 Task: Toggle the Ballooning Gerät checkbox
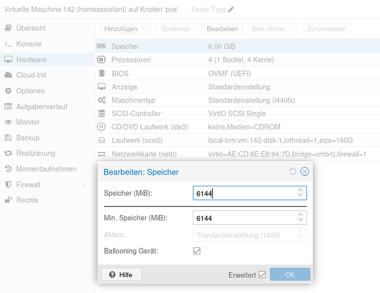click(x=197, y=251)
